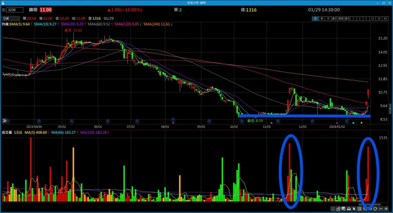Click the monthly marker icon near 09/01
The image size is (393, 213).
[209, 121]
